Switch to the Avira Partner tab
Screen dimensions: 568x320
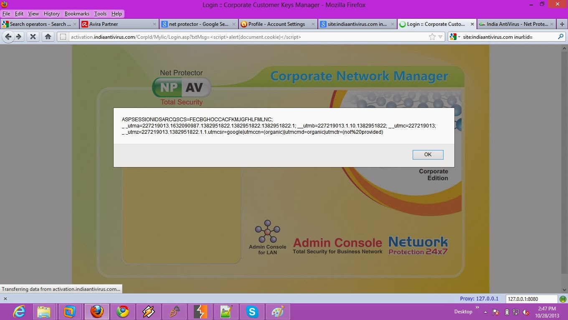[x=119, y=24]
